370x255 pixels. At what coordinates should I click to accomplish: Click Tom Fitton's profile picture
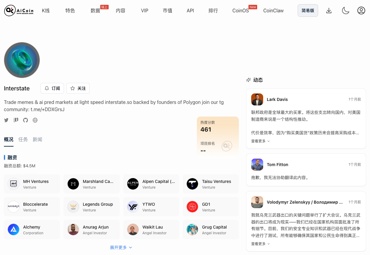[x=257, y=165]
